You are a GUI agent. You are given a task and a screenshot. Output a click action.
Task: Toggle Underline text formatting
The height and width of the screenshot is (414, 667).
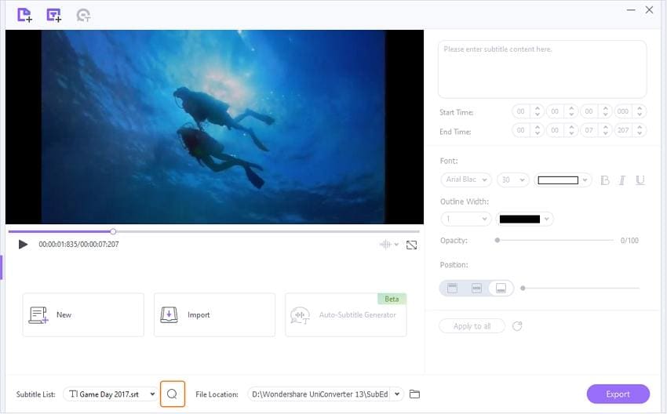point(640,180)
